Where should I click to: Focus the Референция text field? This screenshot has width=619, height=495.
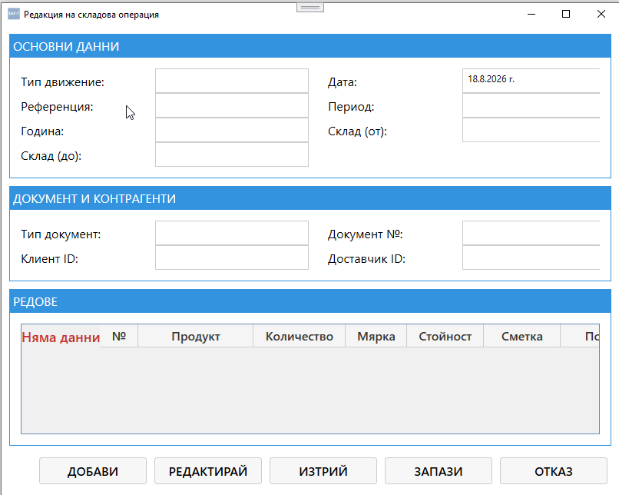pos(232,105)
